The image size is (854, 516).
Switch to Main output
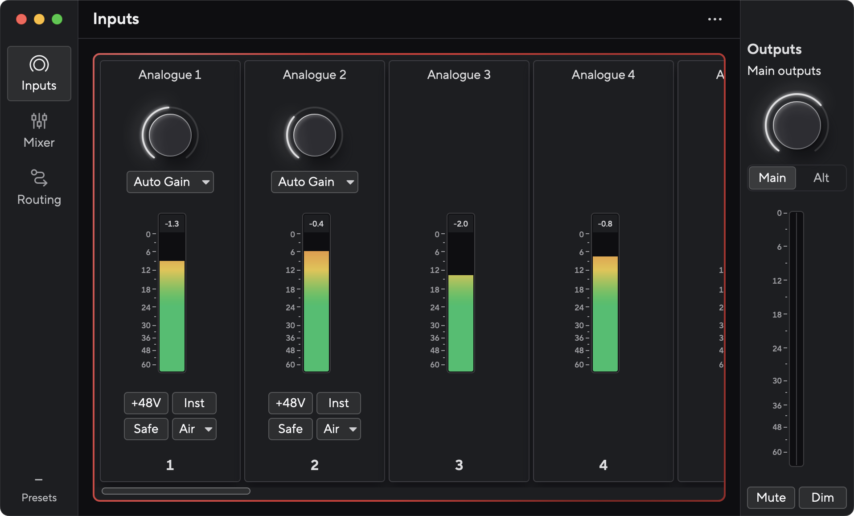(x=772, y=178)
